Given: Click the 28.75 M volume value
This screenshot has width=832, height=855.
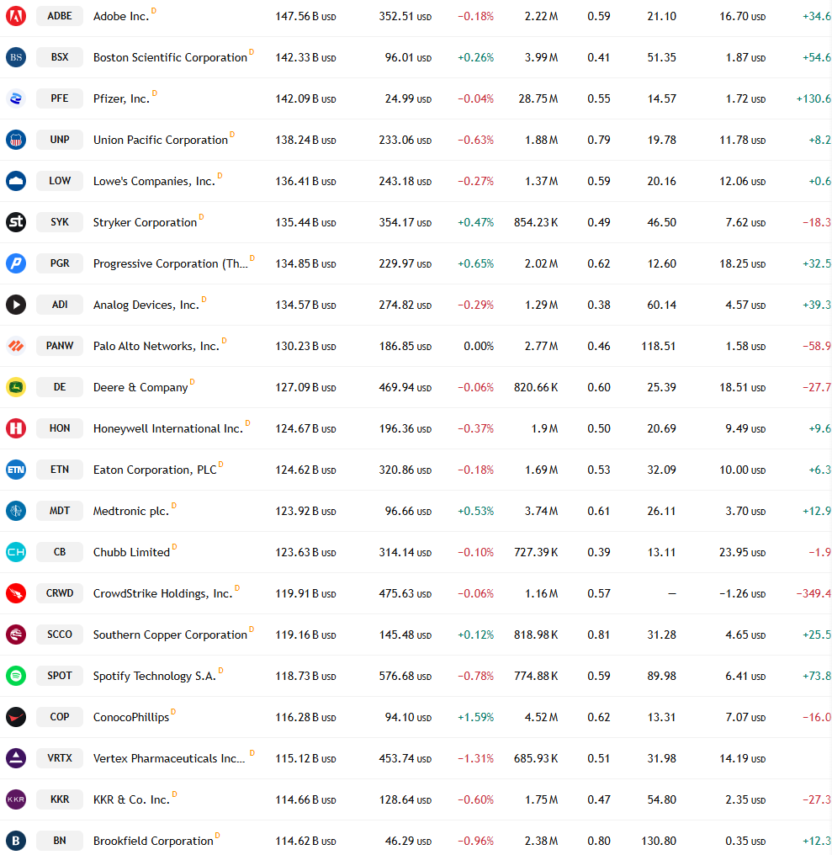Looking at the screenshot, I should point(538,98).
